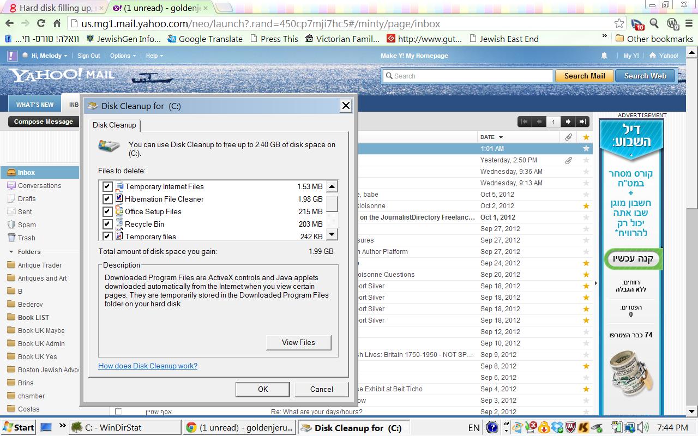The width and height of the screenshot is (698, 436).
Task: Click Compose Message button
Action: [x=44, y=122]
